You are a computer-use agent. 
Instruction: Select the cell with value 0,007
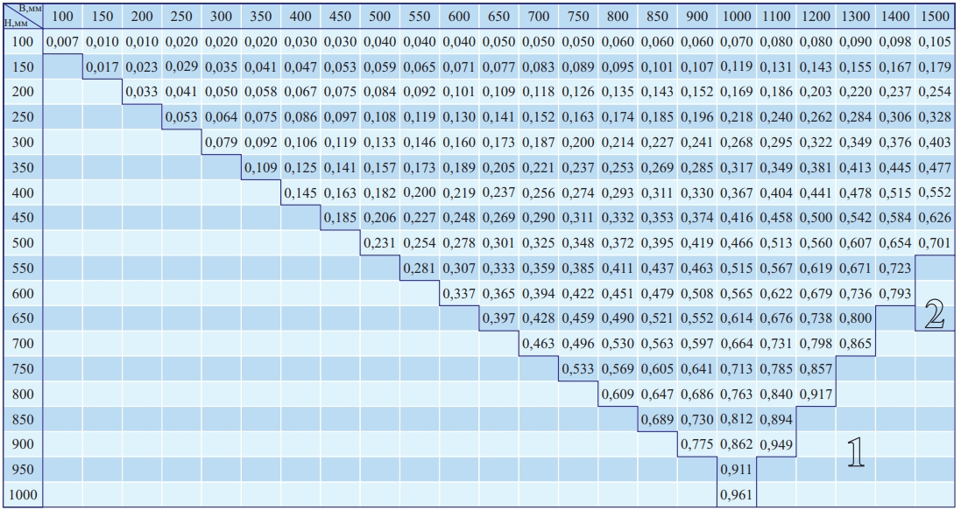[x=62, y=43]
